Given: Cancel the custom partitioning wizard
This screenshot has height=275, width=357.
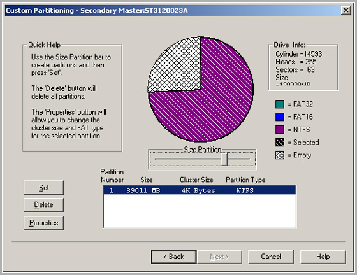Looking at the screenshot, I should click(x=271, y=257).
